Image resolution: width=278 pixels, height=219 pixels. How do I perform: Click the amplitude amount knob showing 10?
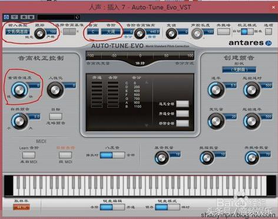click(x=207, y=158)
